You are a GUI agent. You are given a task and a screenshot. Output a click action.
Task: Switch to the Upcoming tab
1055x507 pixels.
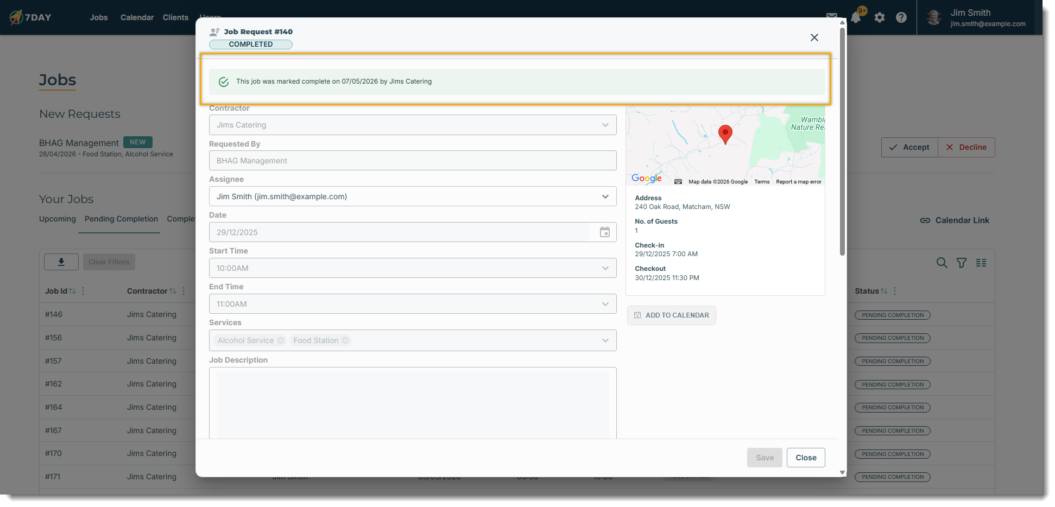(x=58, y=219)
